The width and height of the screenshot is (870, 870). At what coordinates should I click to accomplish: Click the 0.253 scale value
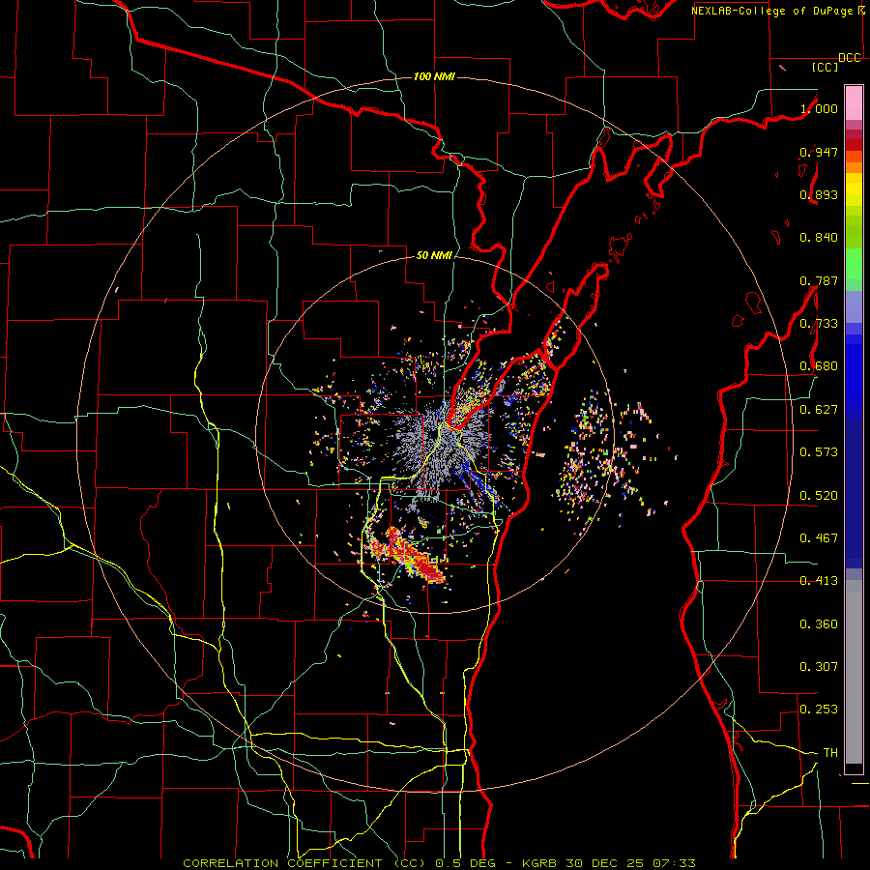click(x=819, y=710)
